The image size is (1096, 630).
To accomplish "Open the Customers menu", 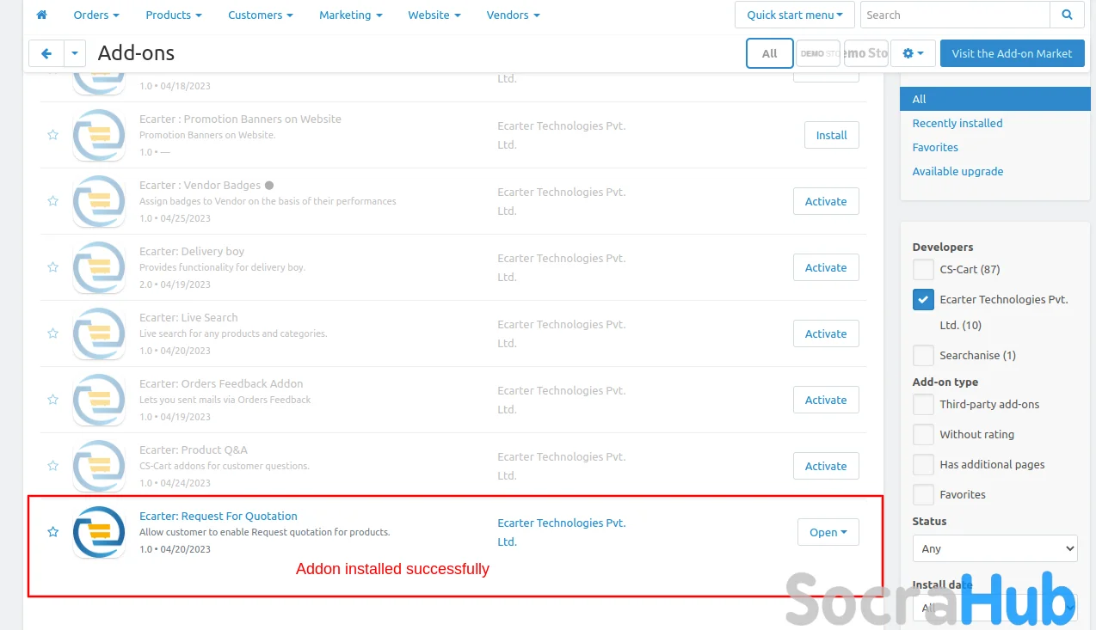I will 261,15.
